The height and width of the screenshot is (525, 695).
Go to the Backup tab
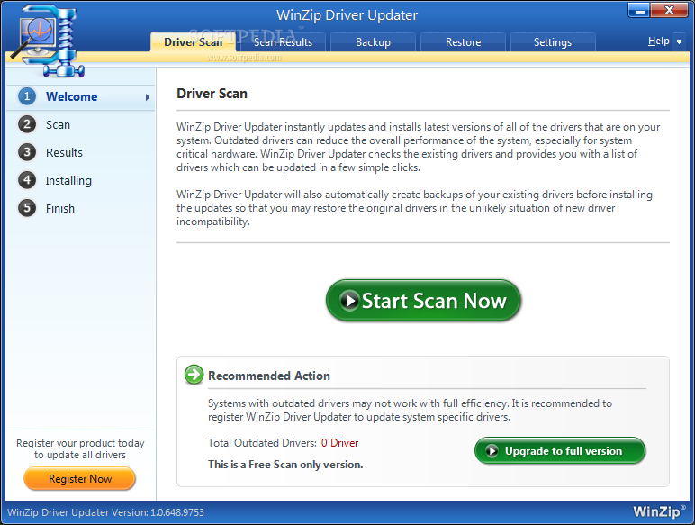click(374, 42)
